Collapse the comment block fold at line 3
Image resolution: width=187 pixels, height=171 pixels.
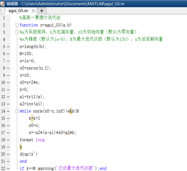tap(17, 32)
